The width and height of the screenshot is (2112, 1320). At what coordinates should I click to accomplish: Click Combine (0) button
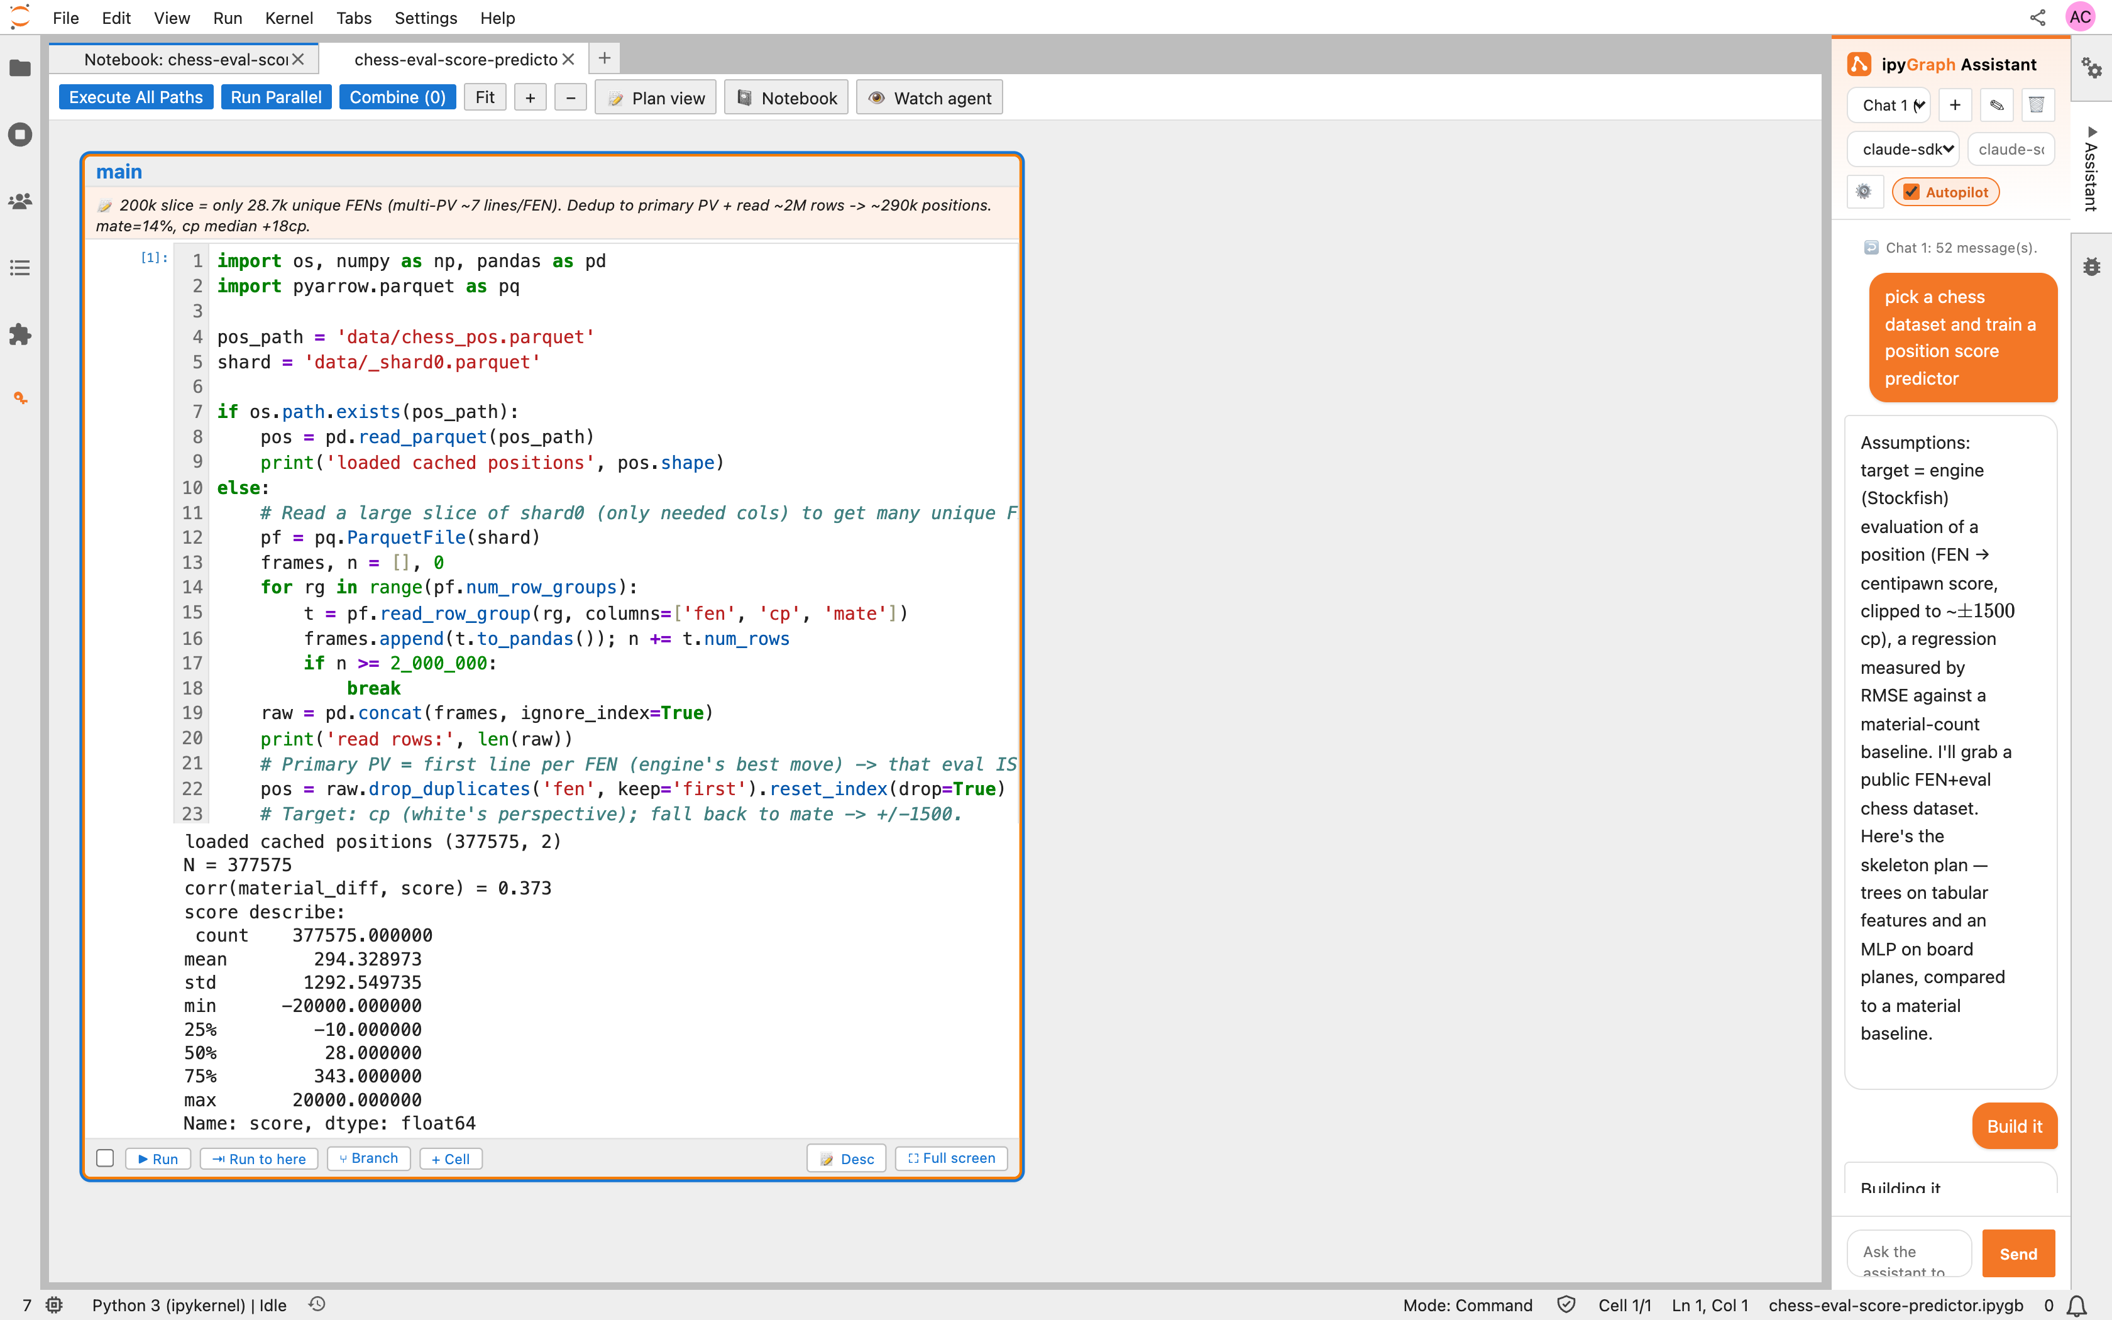pos(397,98)
